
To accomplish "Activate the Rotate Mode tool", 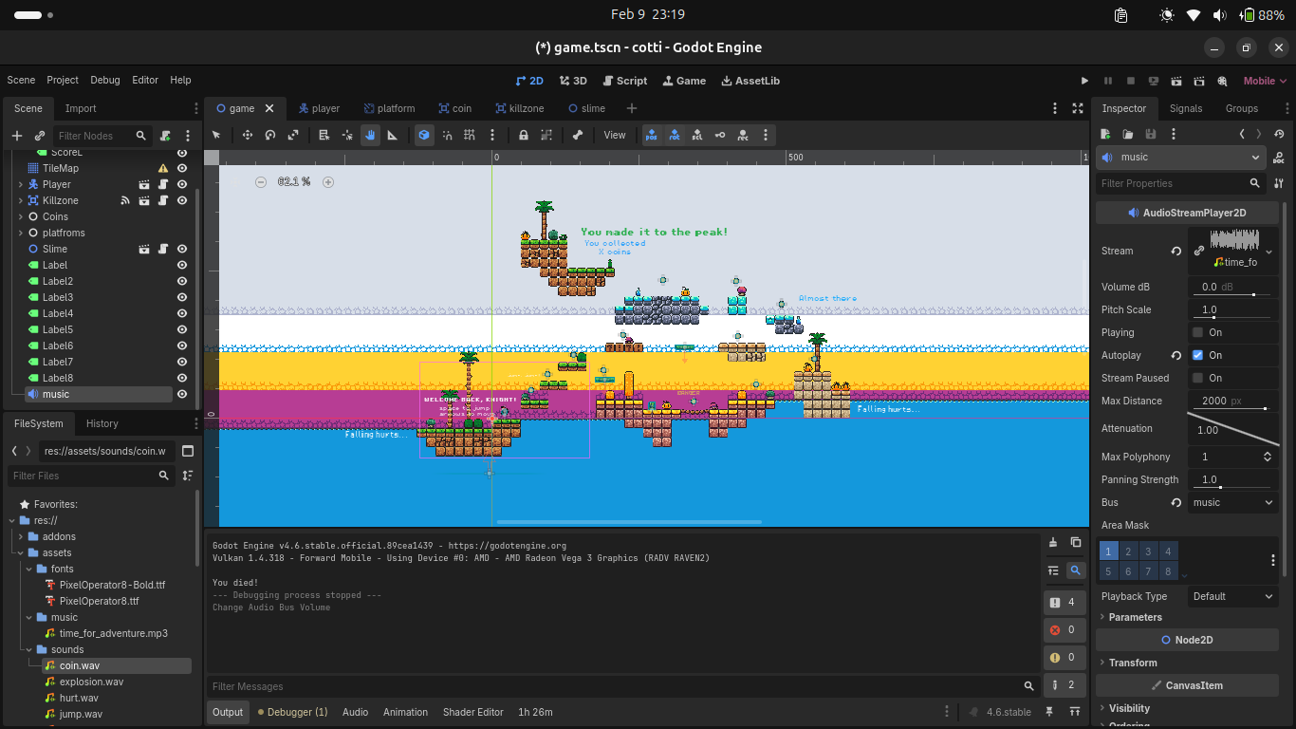I will 270,135.
